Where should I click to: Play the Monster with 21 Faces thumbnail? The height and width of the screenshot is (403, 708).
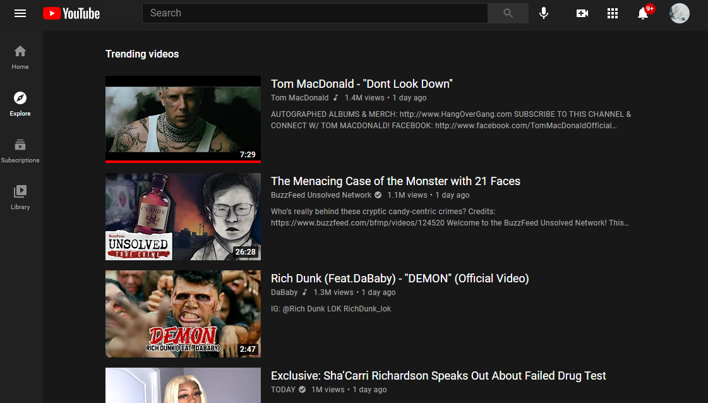(x=183, y=217)
